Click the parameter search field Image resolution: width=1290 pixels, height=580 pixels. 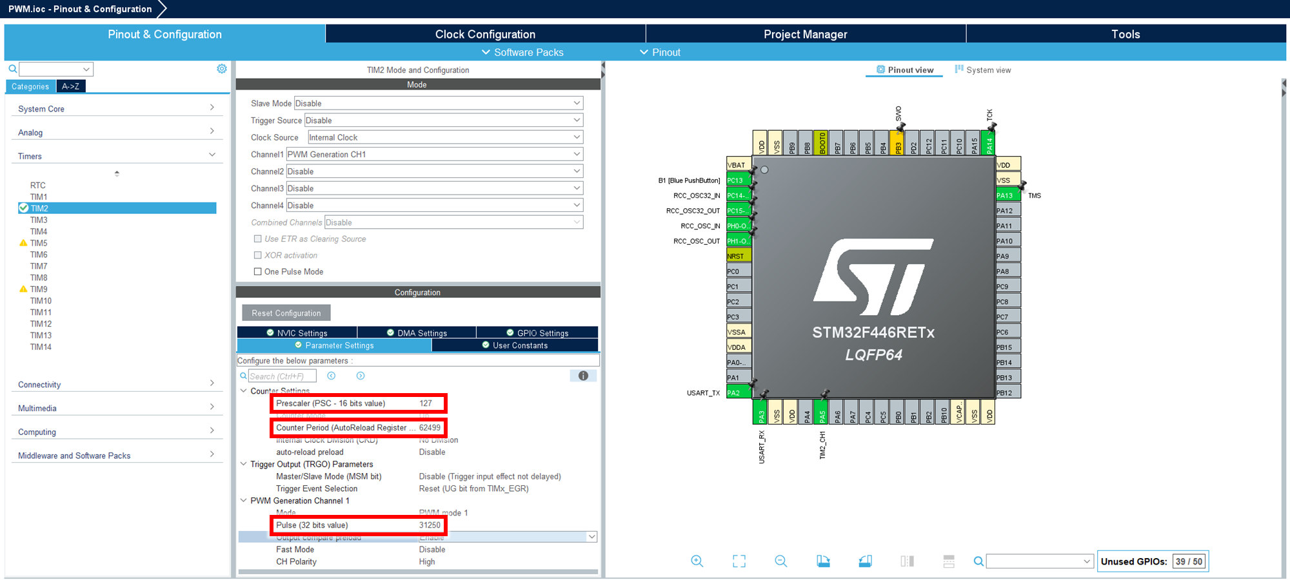click(283, 376)
